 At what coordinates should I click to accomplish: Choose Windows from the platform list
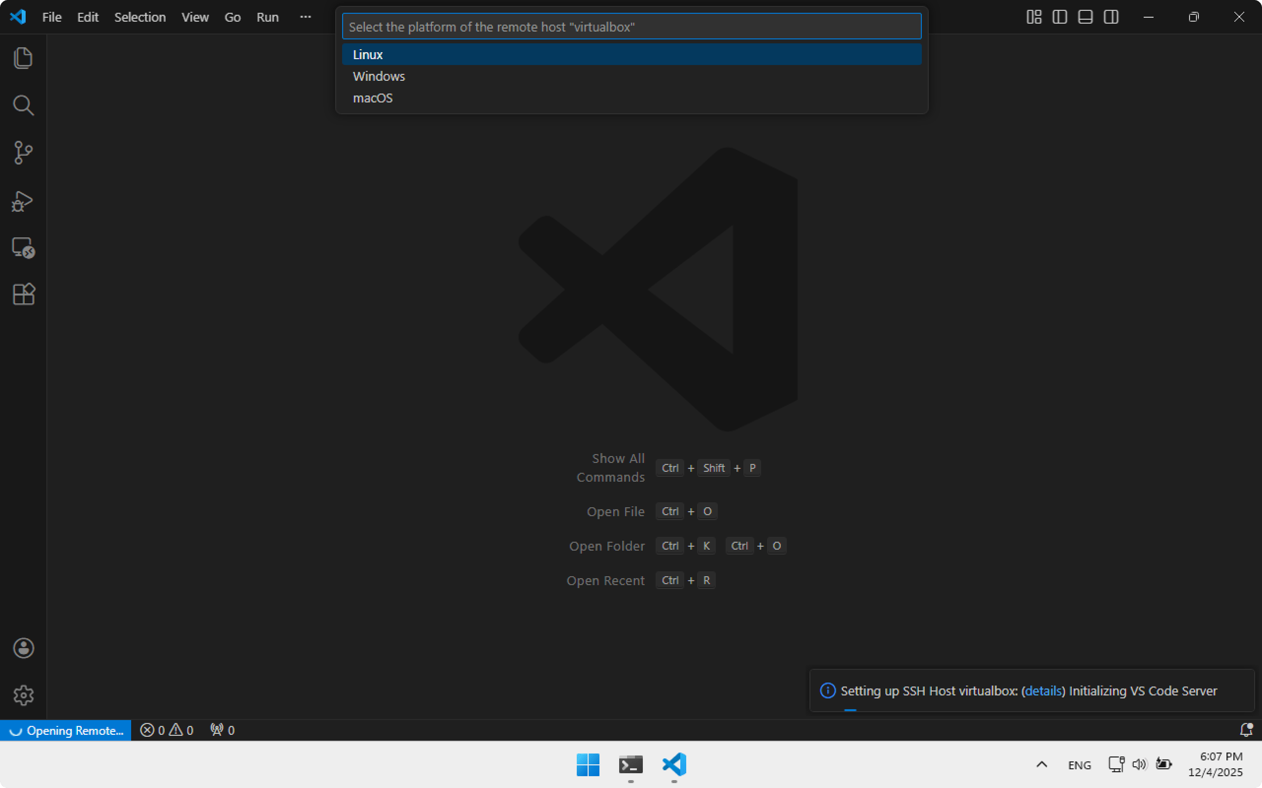pos(379,77)
